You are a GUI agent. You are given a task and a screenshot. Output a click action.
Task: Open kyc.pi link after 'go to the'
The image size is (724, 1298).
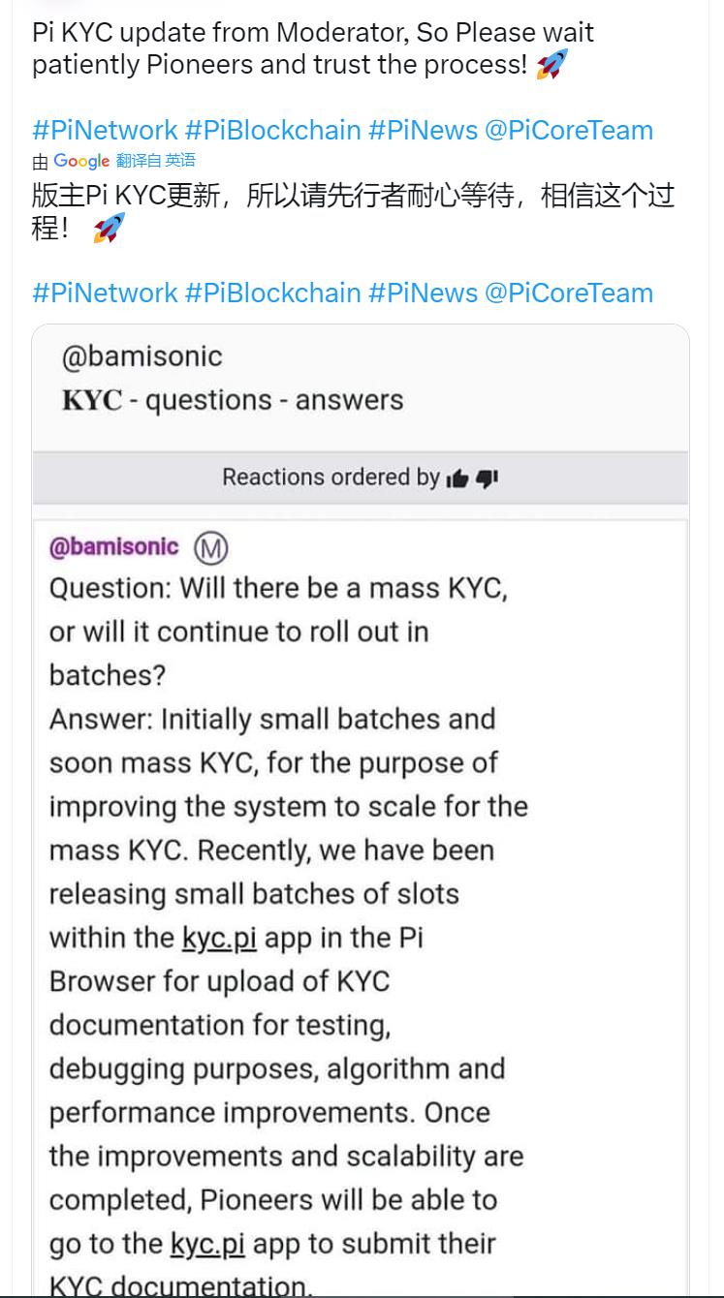point(207,1244)
